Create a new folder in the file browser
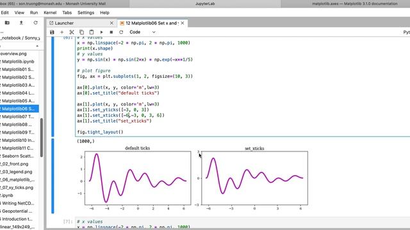 pyautogui.click(x=7, y=23)
